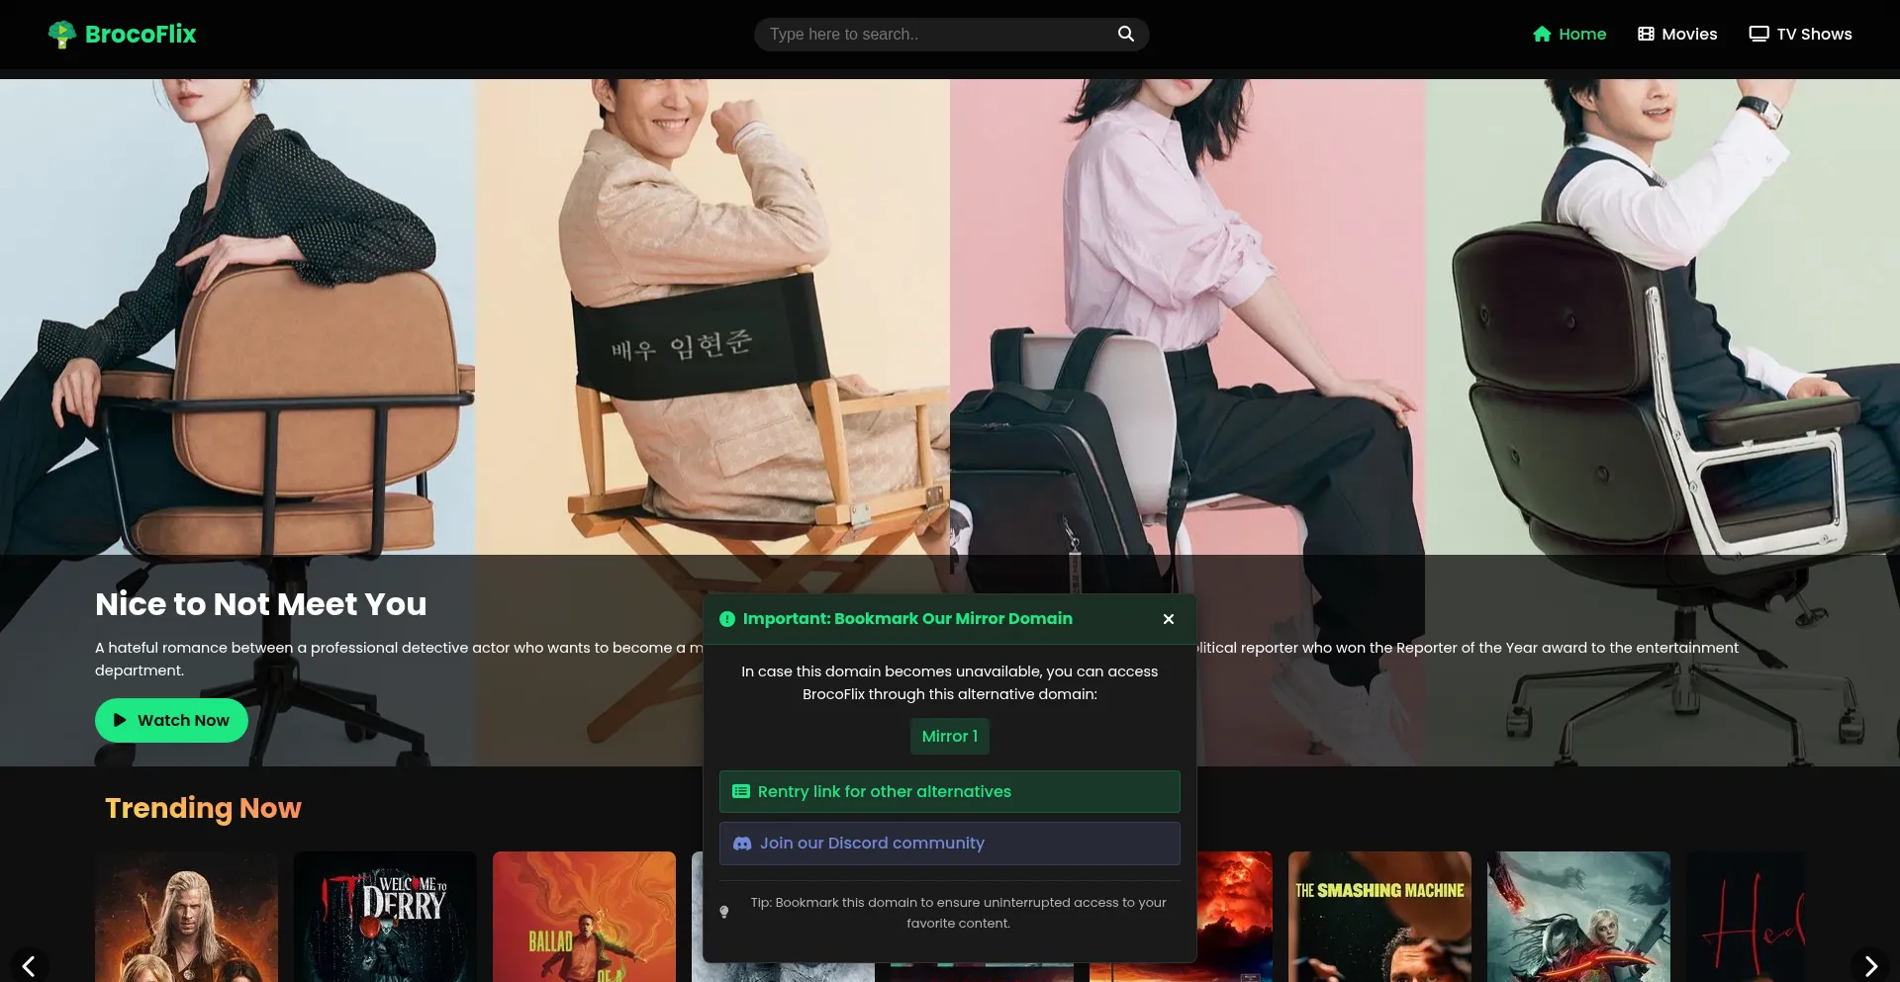Viewport: 1900px width, 982px height.
Task: Click the lightbulb icon next to the tip
Action: click(725, 912)
